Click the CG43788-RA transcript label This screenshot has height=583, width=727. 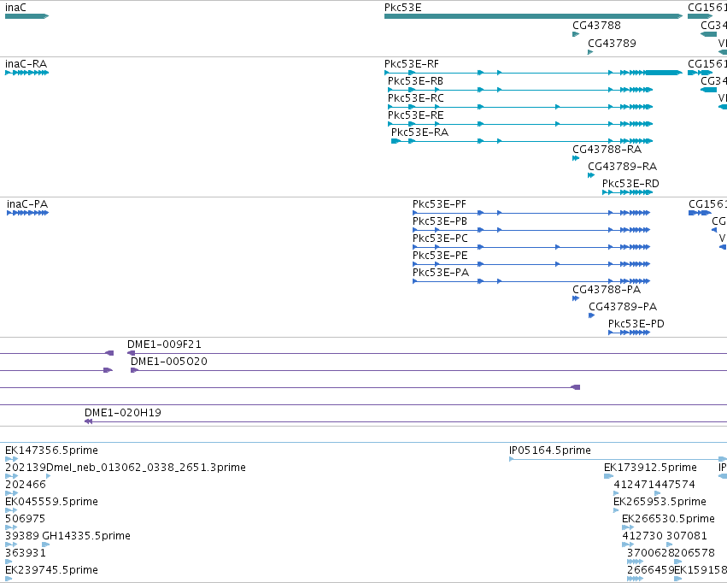click(x=607, y=150)
